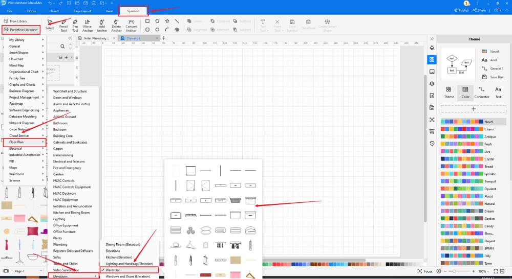
Task: Open the Insert tab
Action: (x=55, y=11)
